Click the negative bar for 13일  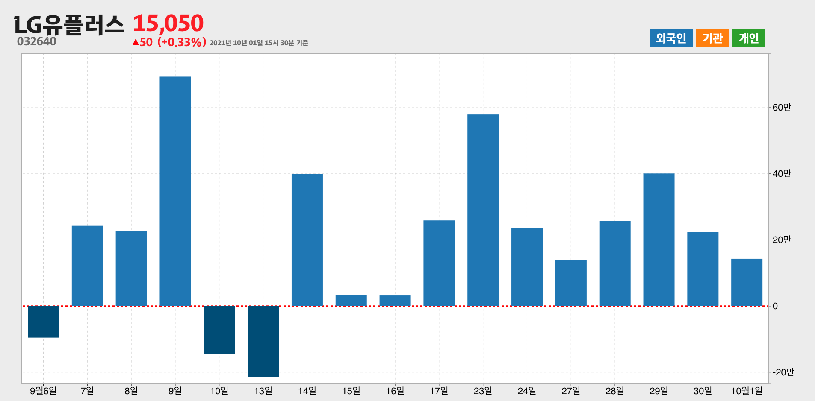coord(263,341)
